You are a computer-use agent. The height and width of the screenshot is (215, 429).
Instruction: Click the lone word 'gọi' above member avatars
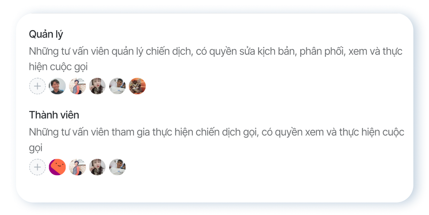[x=35, y=148]
